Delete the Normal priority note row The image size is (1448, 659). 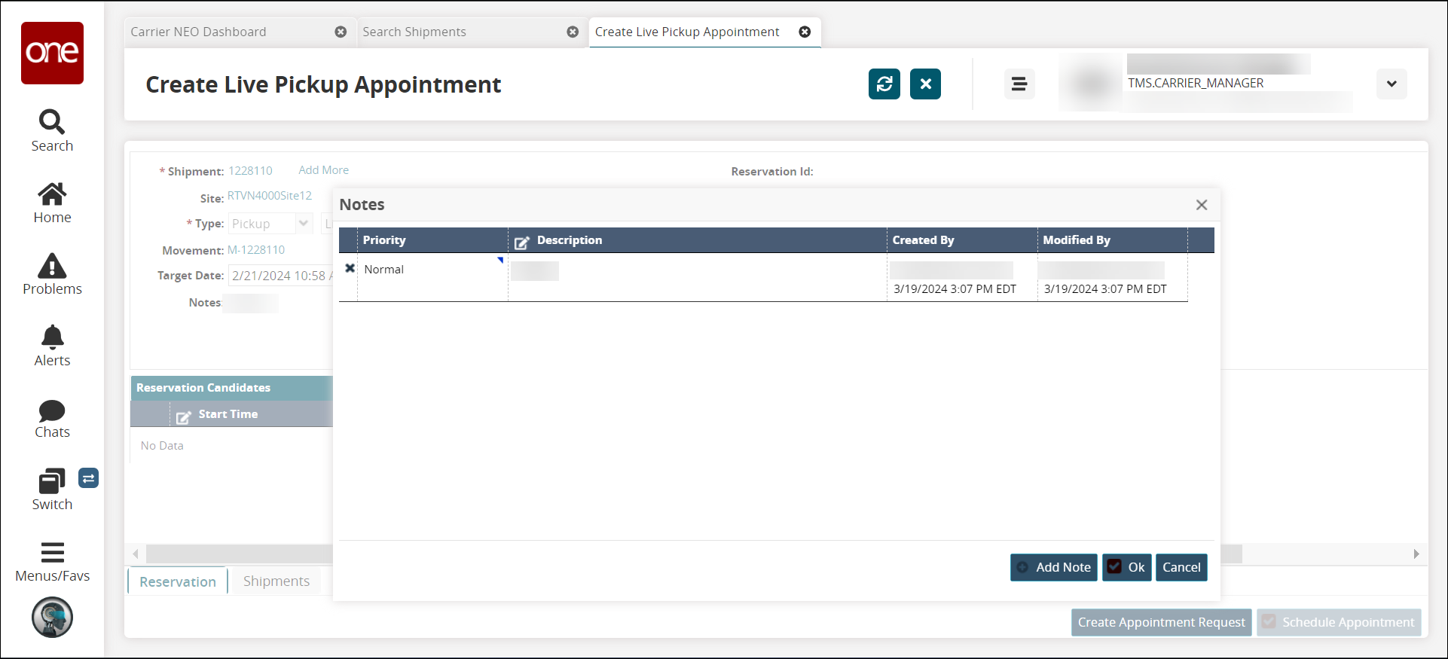tap(350, 268)
